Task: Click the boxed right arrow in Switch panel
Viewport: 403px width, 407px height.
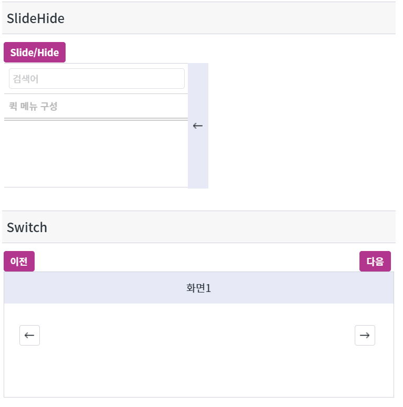Action: 365,335
